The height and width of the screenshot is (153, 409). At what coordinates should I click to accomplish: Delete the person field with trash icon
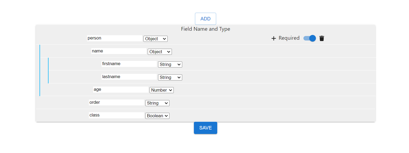(322, 38)
